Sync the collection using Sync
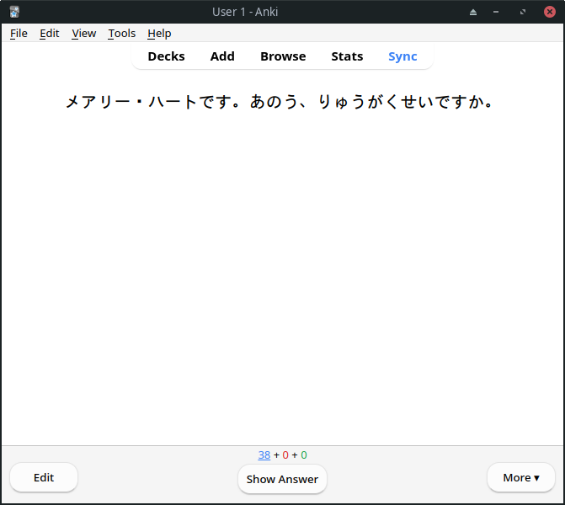This screenshot has width=565, height=505. coord(402,56)
